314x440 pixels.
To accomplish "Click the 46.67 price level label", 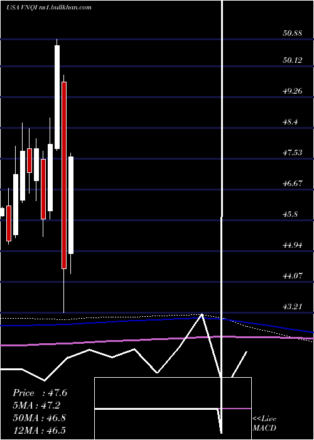I will click(x=293, y=184).
